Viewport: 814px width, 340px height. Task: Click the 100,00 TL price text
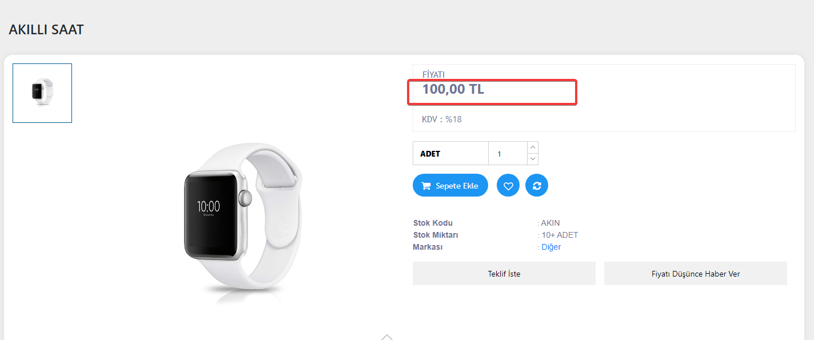click(453, 89)
